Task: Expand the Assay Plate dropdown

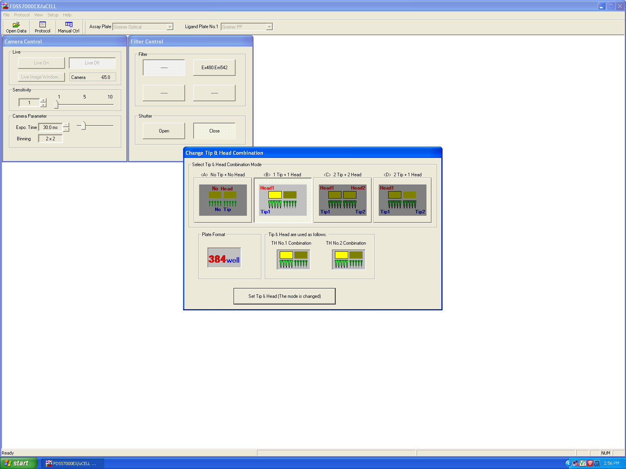Action: (170, 27)
